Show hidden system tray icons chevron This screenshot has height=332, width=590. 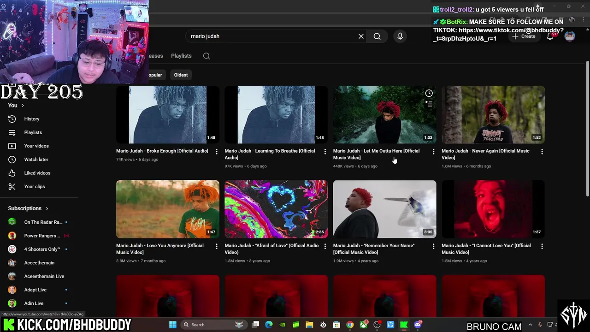[530, 325]
